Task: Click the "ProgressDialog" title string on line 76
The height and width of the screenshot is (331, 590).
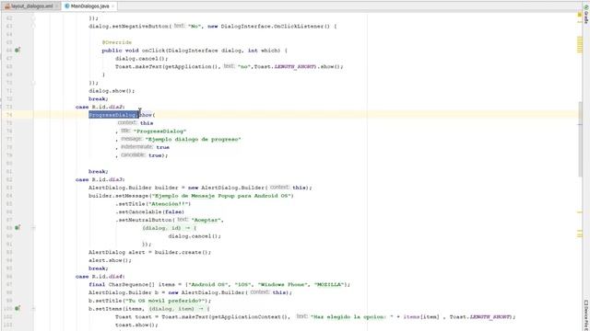Action: click(159, 131)
